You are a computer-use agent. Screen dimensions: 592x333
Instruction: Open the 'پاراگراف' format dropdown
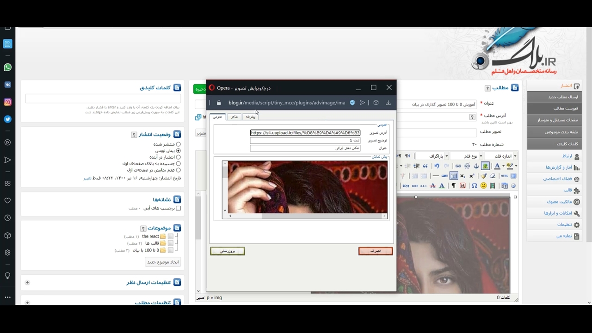(x=432, y=156)
